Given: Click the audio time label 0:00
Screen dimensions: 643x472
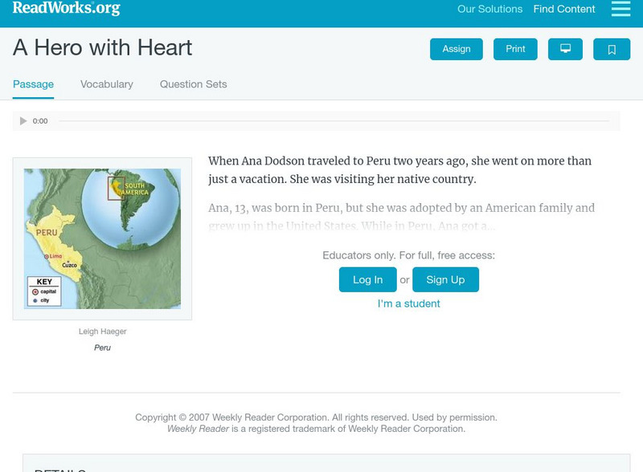Looking at the screenshot, I should point(40,121).
